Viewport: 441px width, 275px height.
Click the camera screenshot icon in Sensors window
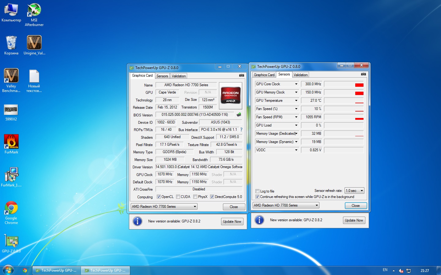tap(363, 74)
